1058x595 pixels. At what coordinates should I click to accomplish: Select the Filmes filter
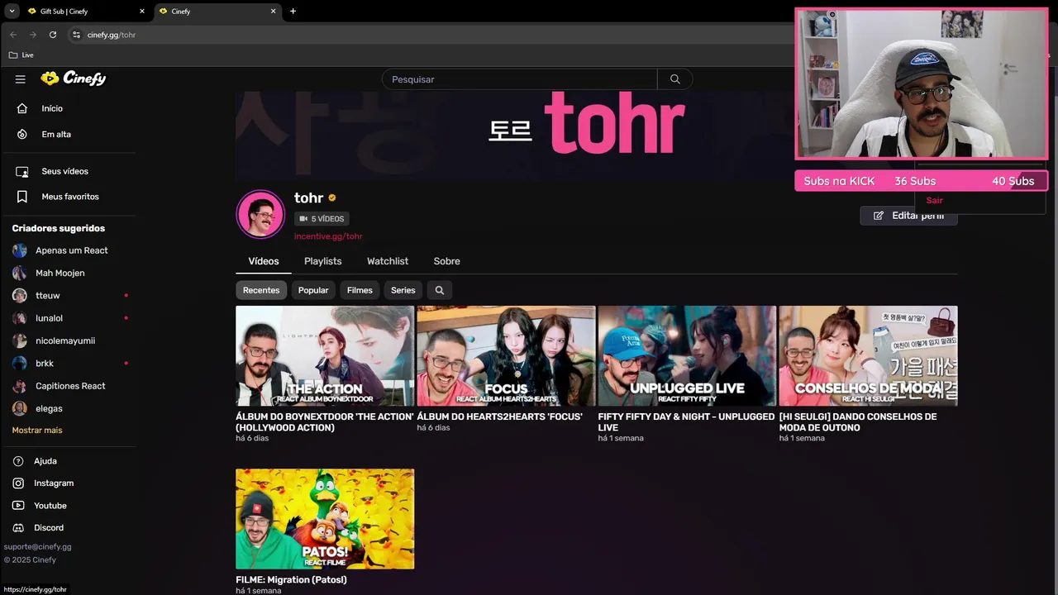[360, 290]
